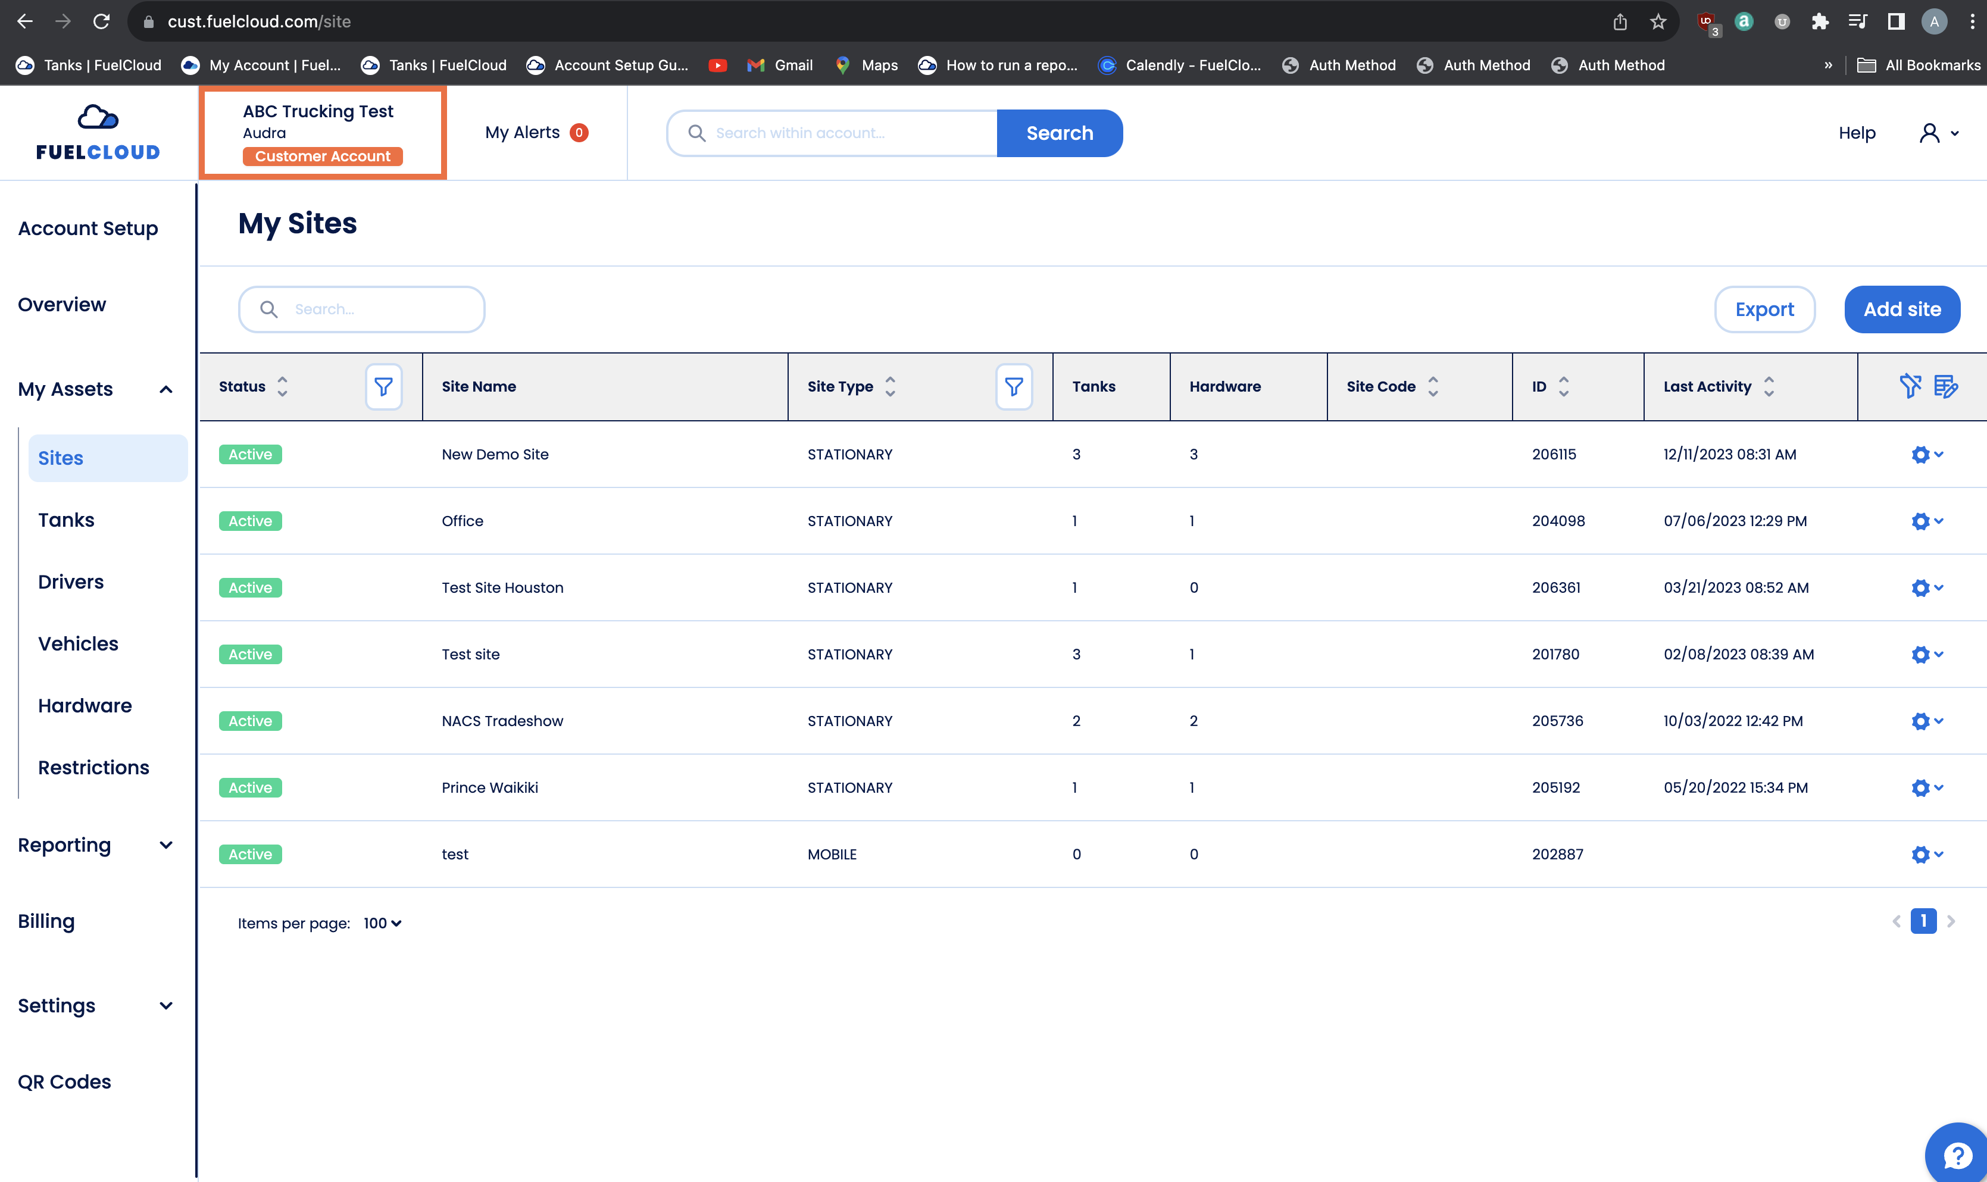Select Vehicles under My Assets
This screenshot has width=1987, height=1182.
coord(78,643)
